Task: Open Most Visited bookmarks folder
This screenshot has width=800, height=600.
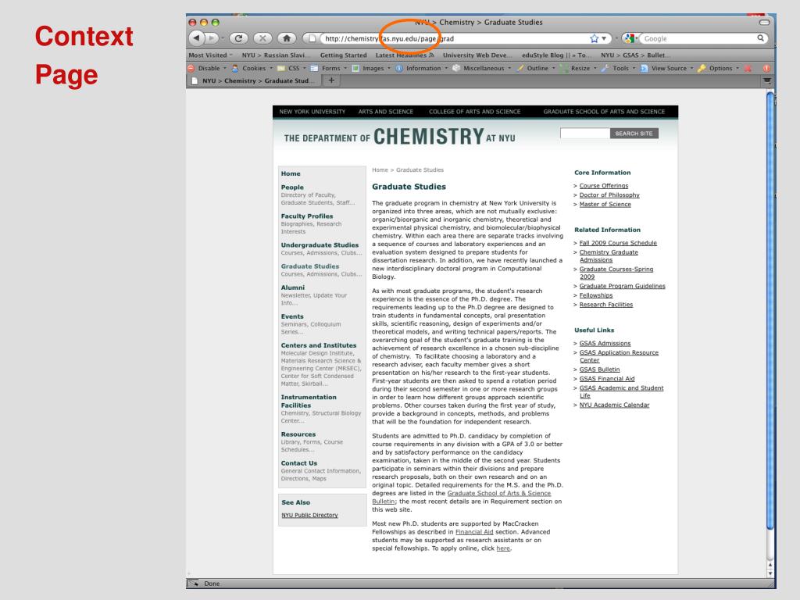Action: point(210,55)
